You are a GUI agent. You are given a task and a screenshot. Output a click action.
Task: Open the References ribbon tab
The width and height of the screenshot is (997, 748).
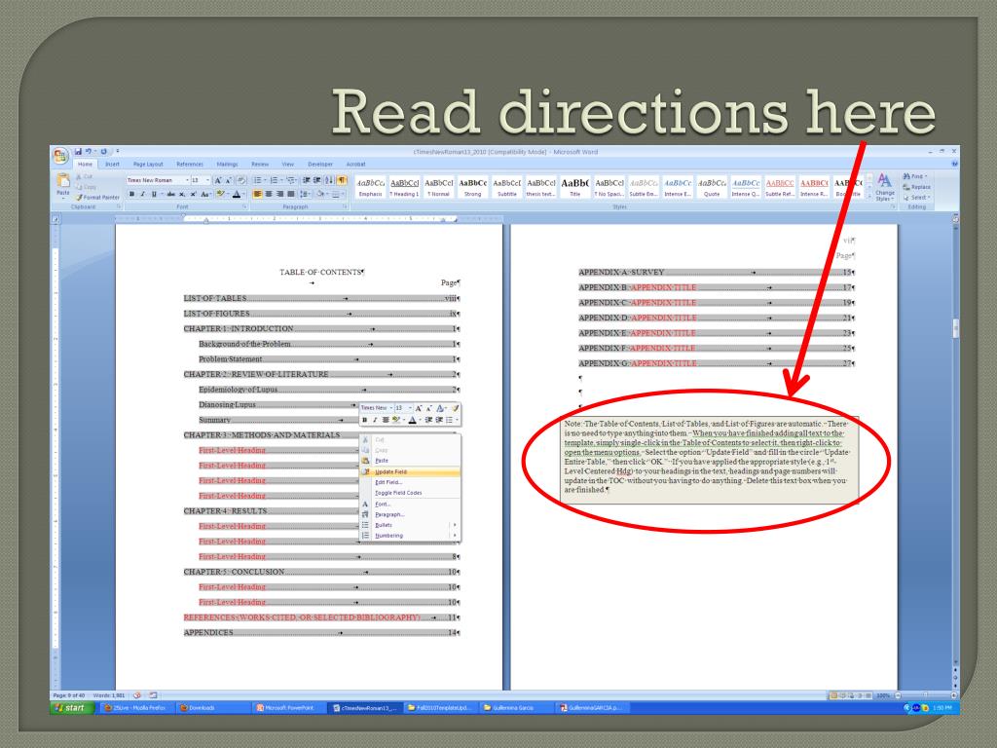tap(190, 164)
